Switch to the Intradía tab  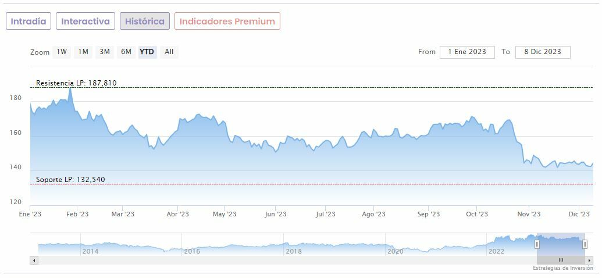(29, 22)
